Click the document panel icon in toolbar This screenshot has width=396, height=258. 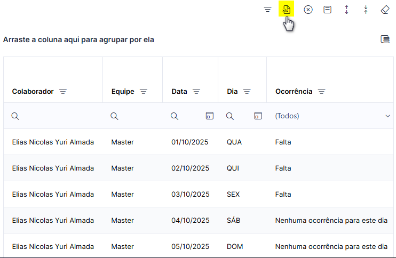click(x=327, y=10)
